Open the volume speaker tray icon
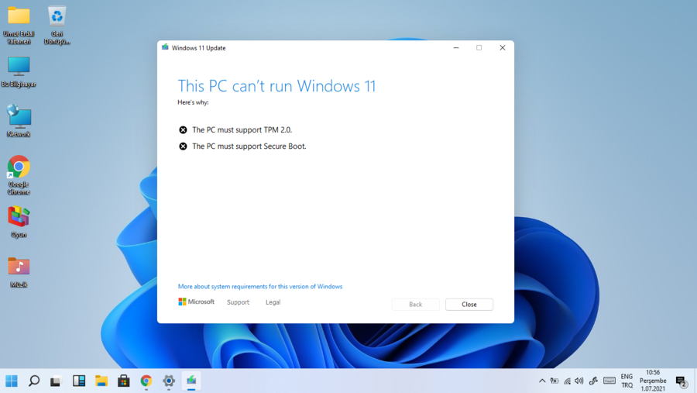Viewport: 697px width, 393px height. pos(579,381)
